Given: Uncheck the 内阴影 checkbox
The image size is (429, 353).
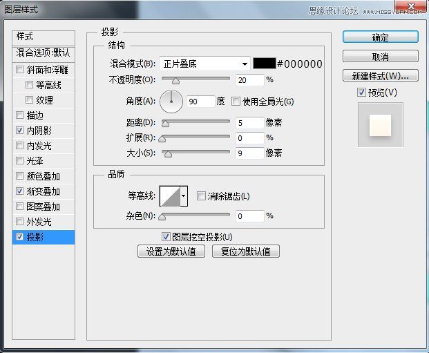Looking at the screenshot, I should click(x=20, y=131).
